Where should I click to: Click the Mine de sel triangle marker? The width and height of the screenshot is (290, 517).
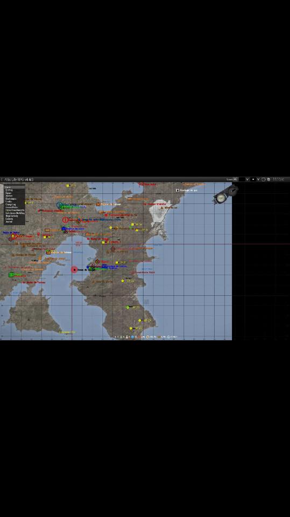162,208
